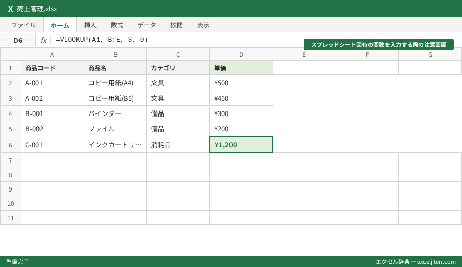Select the ¥300 price cell

241,113
